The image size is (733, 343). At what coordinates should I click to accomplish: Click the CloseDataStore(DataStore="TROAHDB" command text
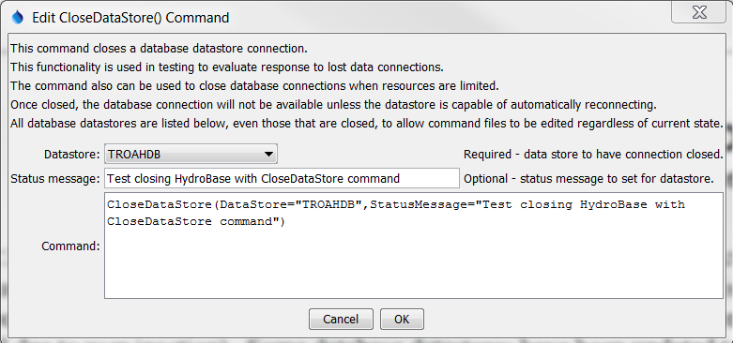(396, 213)
